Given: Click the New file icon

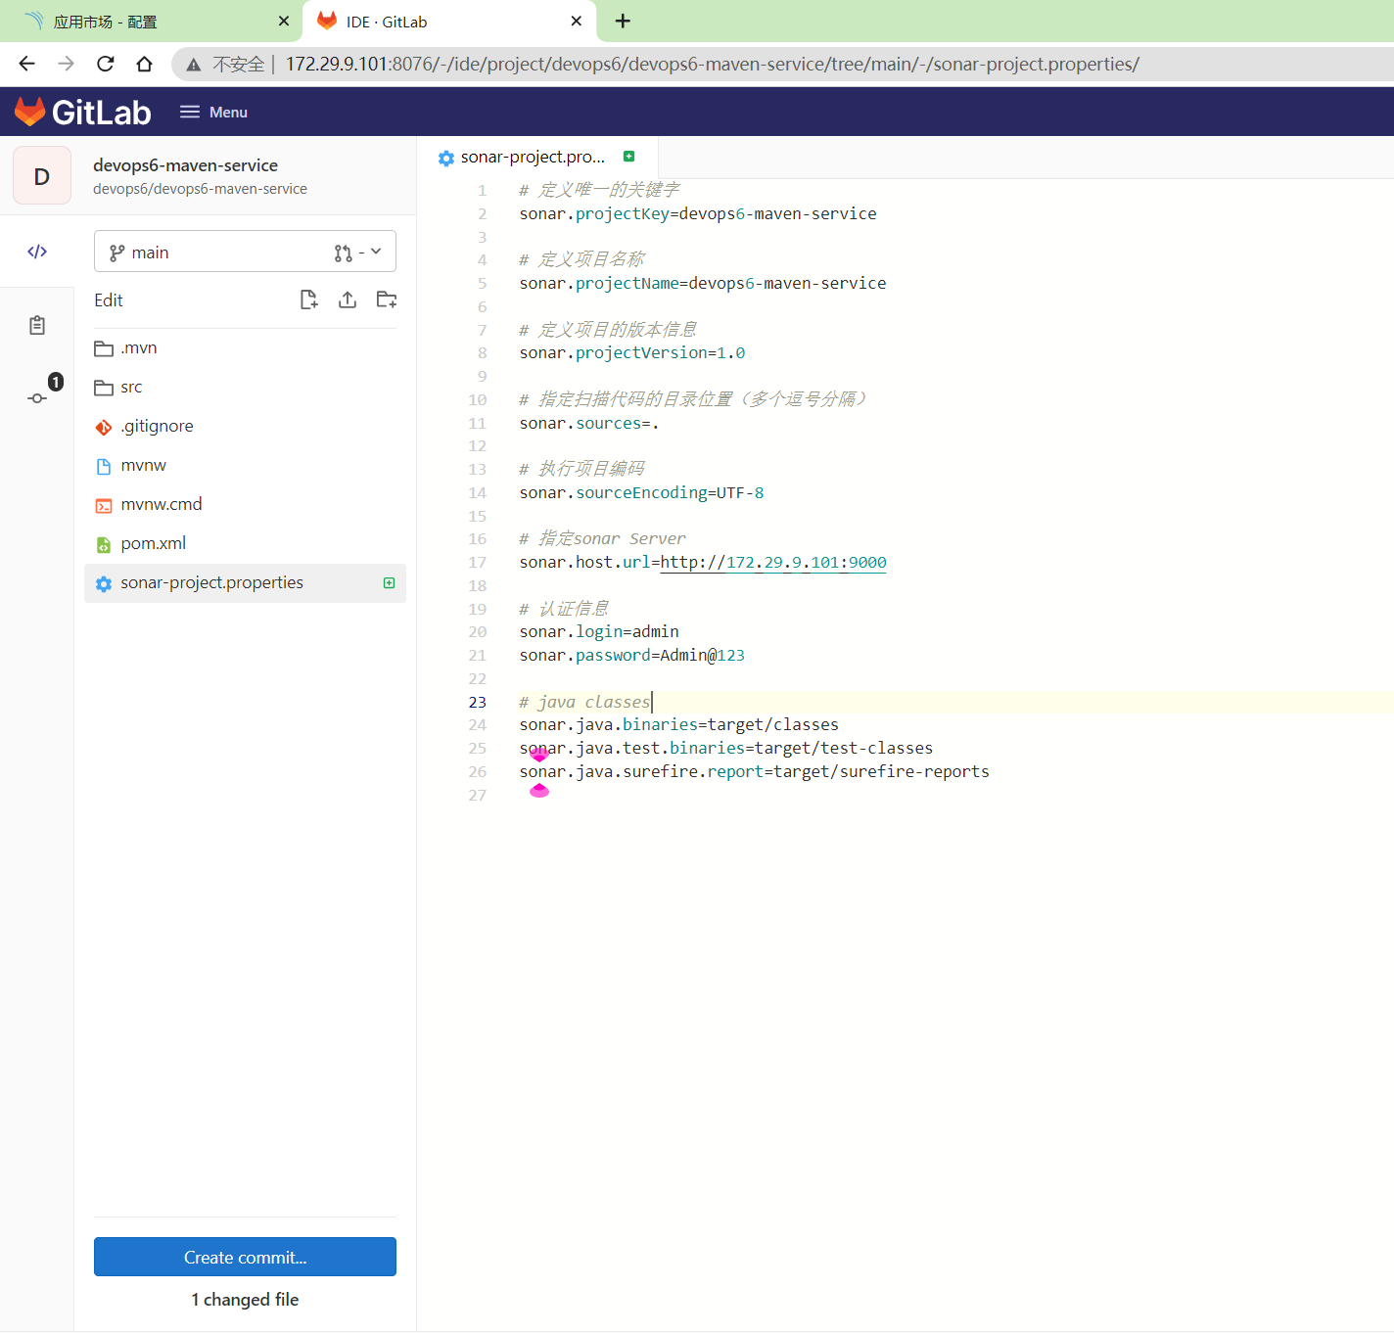Looking at the screenshot, I should [x=308, y=299].
